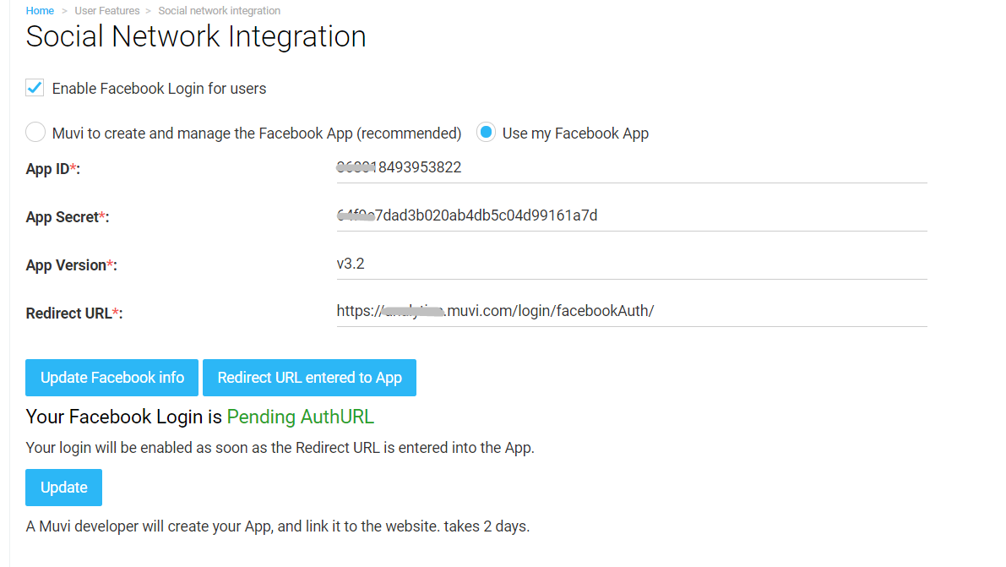The image size is (1006, 567).
Task: Click the App Secret label
Action: pyautogui.click(x=68, y=217)
